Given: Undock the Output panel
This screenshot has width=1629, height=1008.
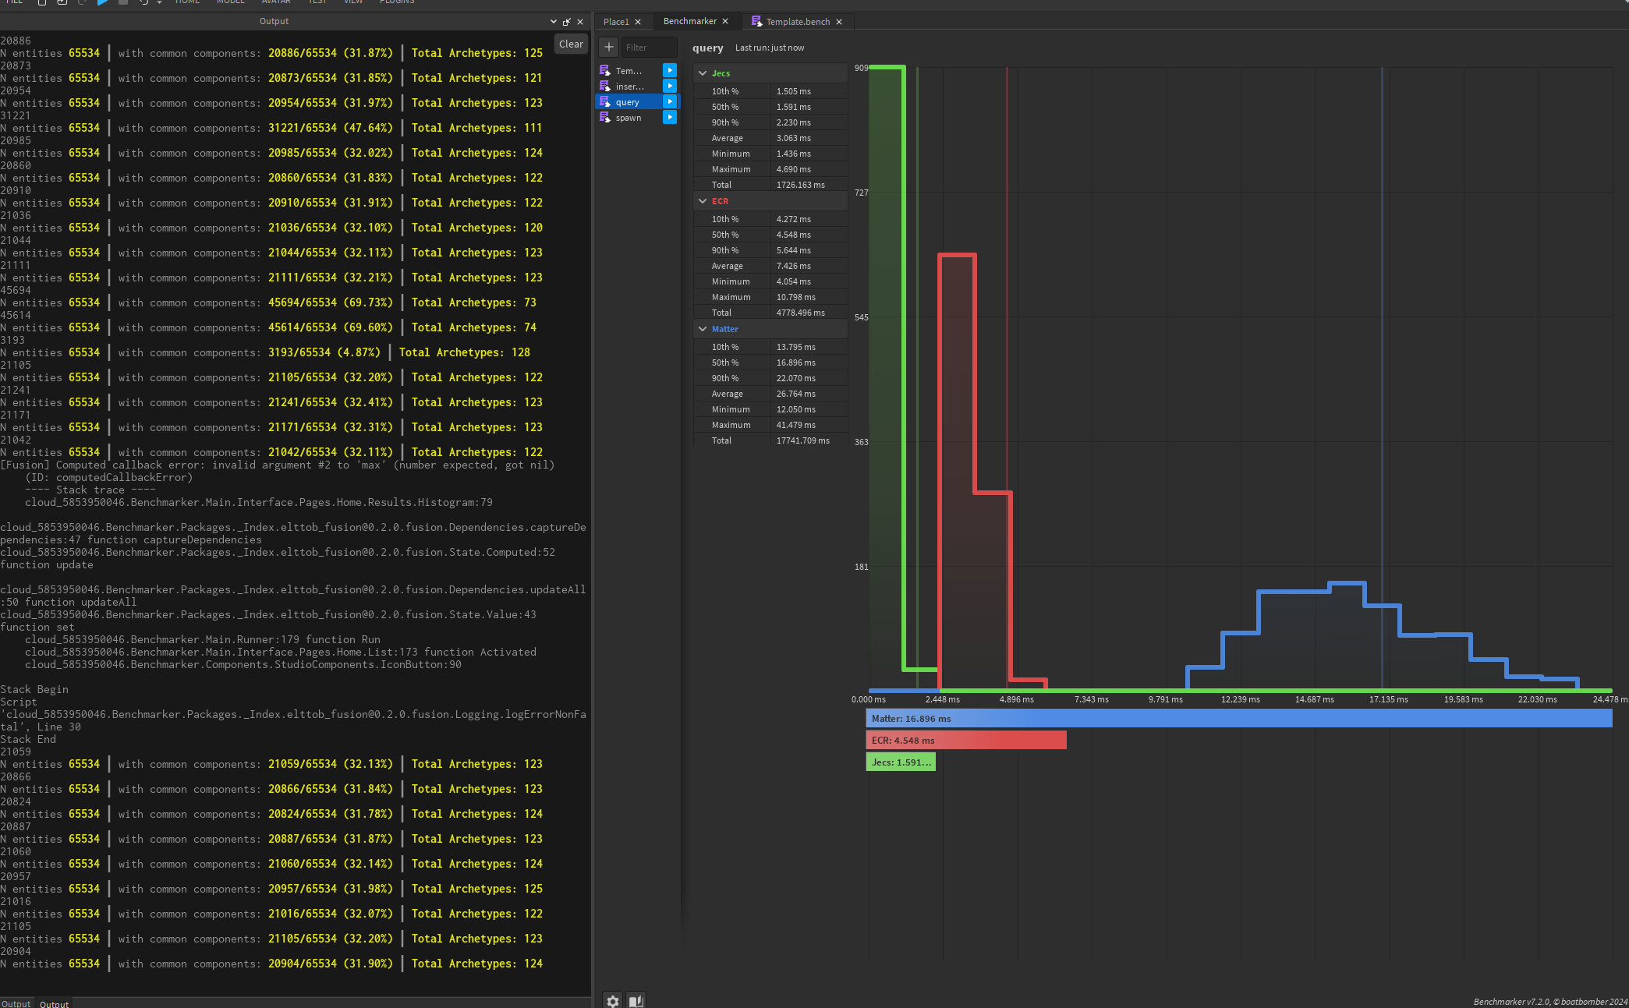Looking at the screenshot, I should coord(567,22).
